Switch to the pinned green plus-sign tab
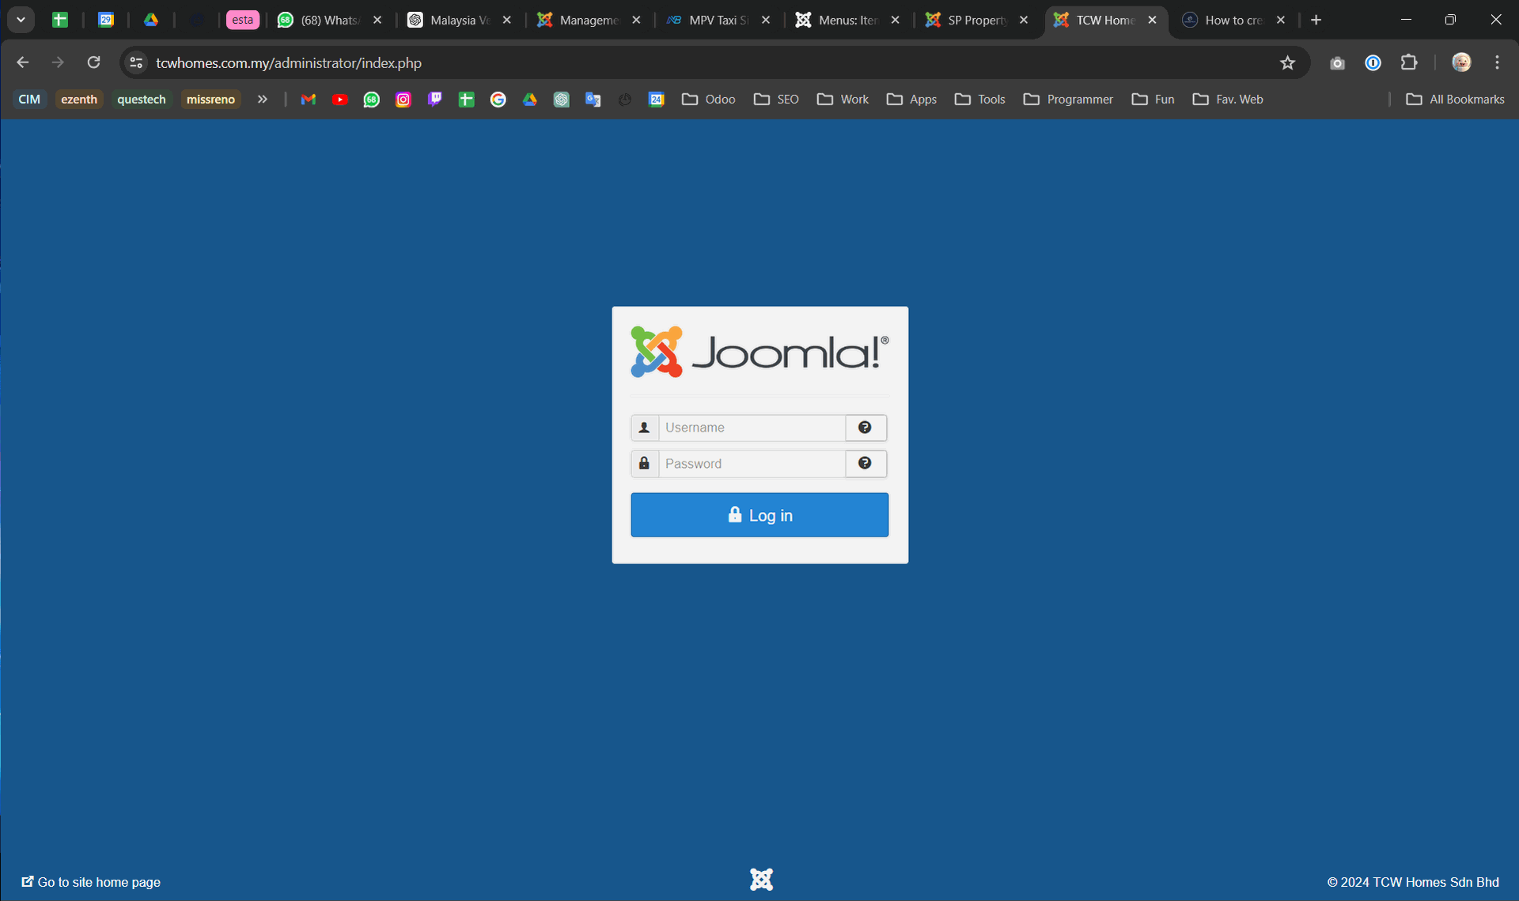1519x901 pixels. (59, 20)
